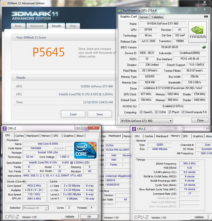Toggle the PhysX checkbox
The height and width of the screenshot is (221, 212).
click(x=170, y=112)
